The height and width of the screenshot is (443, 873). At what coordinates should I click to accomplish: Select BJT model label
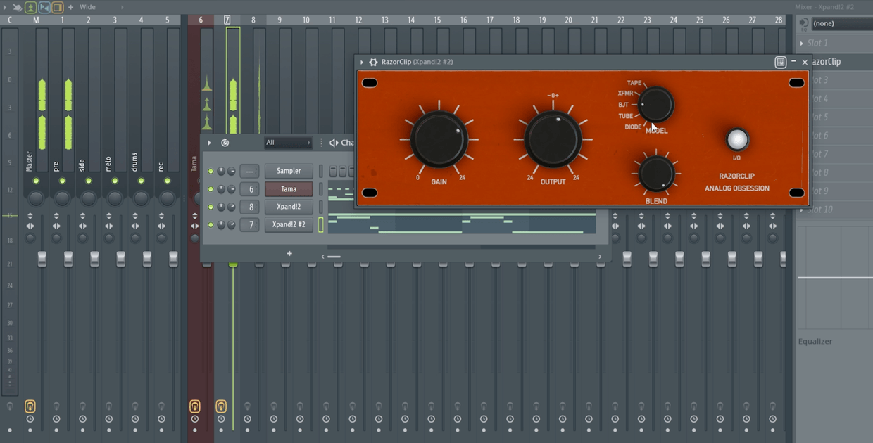(623, 105)
